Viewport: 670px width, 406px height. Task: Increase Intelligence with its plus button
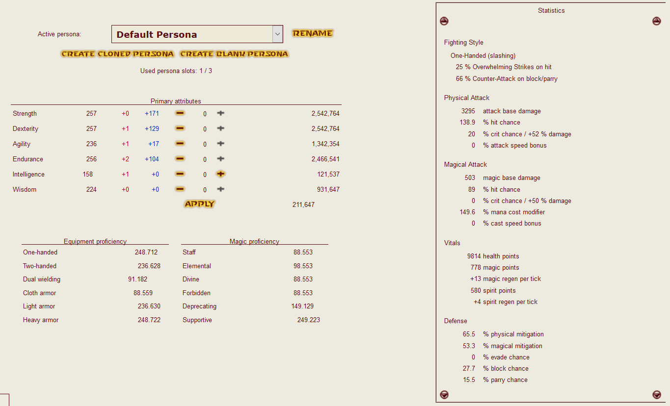tap(221, 174)
